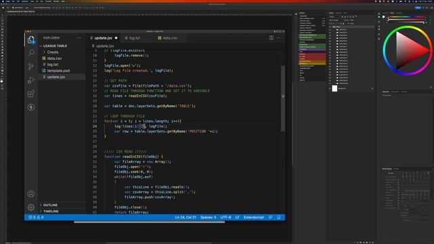The image size is (434, 244).
Task: Click the rainbow hue slider in the Color panel
Action: tap(406, 17)
